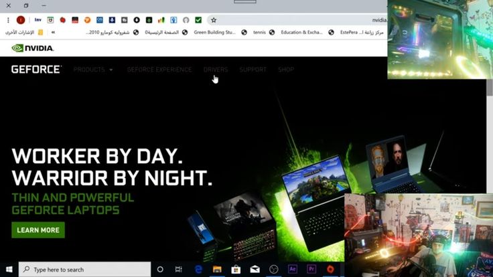The width and height of the screenshot is (493, 277).
Task: Open Chrome's three-dot menu
Action: (x=8, y=20)
